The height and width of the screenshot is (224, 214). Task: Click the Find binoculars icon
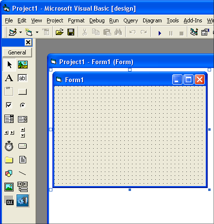coord(118,32)
